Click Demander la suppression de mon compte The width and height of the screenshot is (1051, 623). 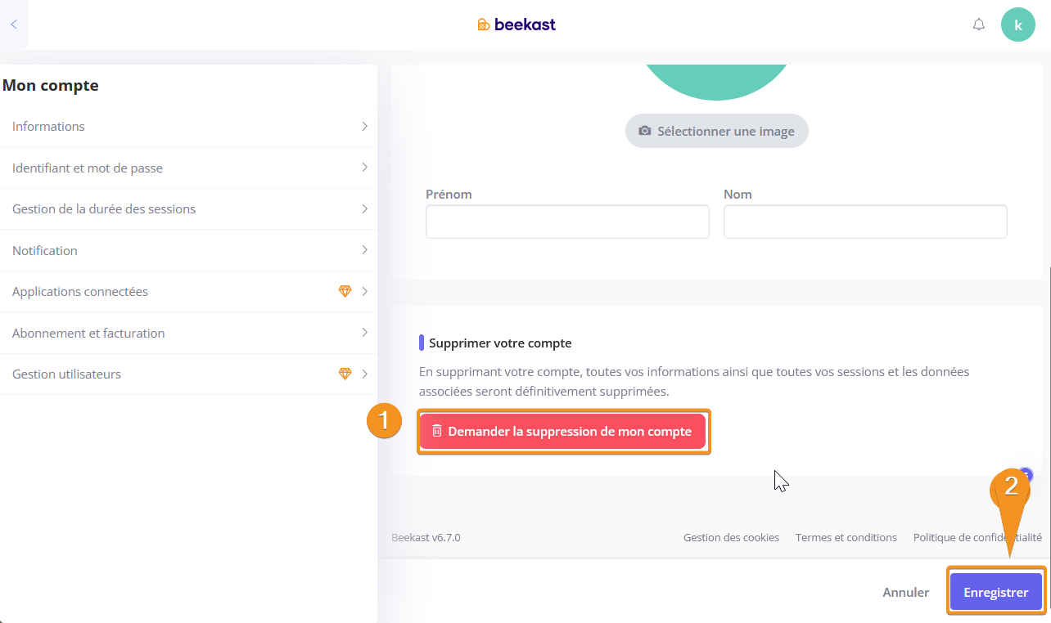click(569, 432)
